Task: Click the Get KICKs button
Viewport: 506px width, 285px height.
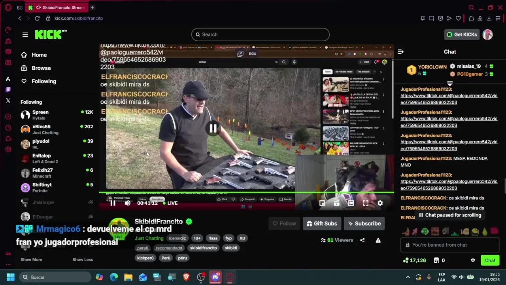Action: tap(462, 34)
